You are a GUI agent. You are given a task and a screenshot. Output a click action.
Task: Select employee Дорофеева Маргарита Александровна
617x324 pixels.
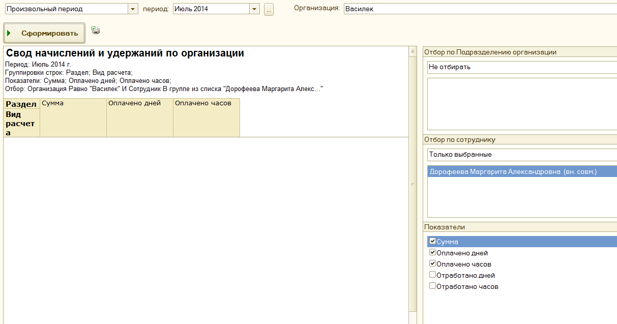(x=513, y=172)
